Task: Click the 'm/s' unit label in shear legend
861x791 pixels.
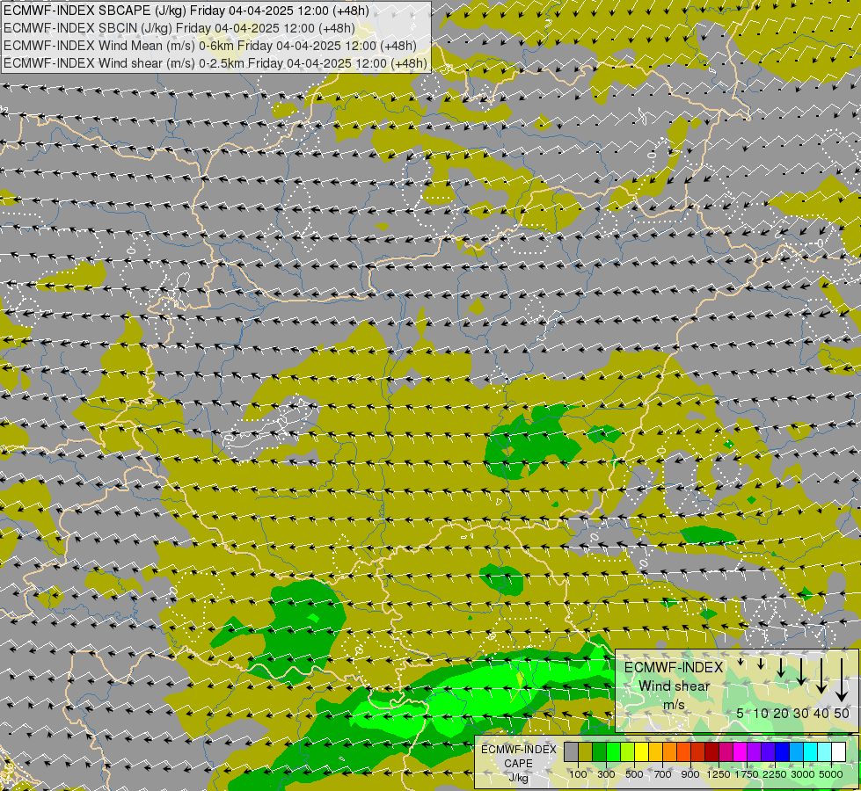Action: coord(674,705)
